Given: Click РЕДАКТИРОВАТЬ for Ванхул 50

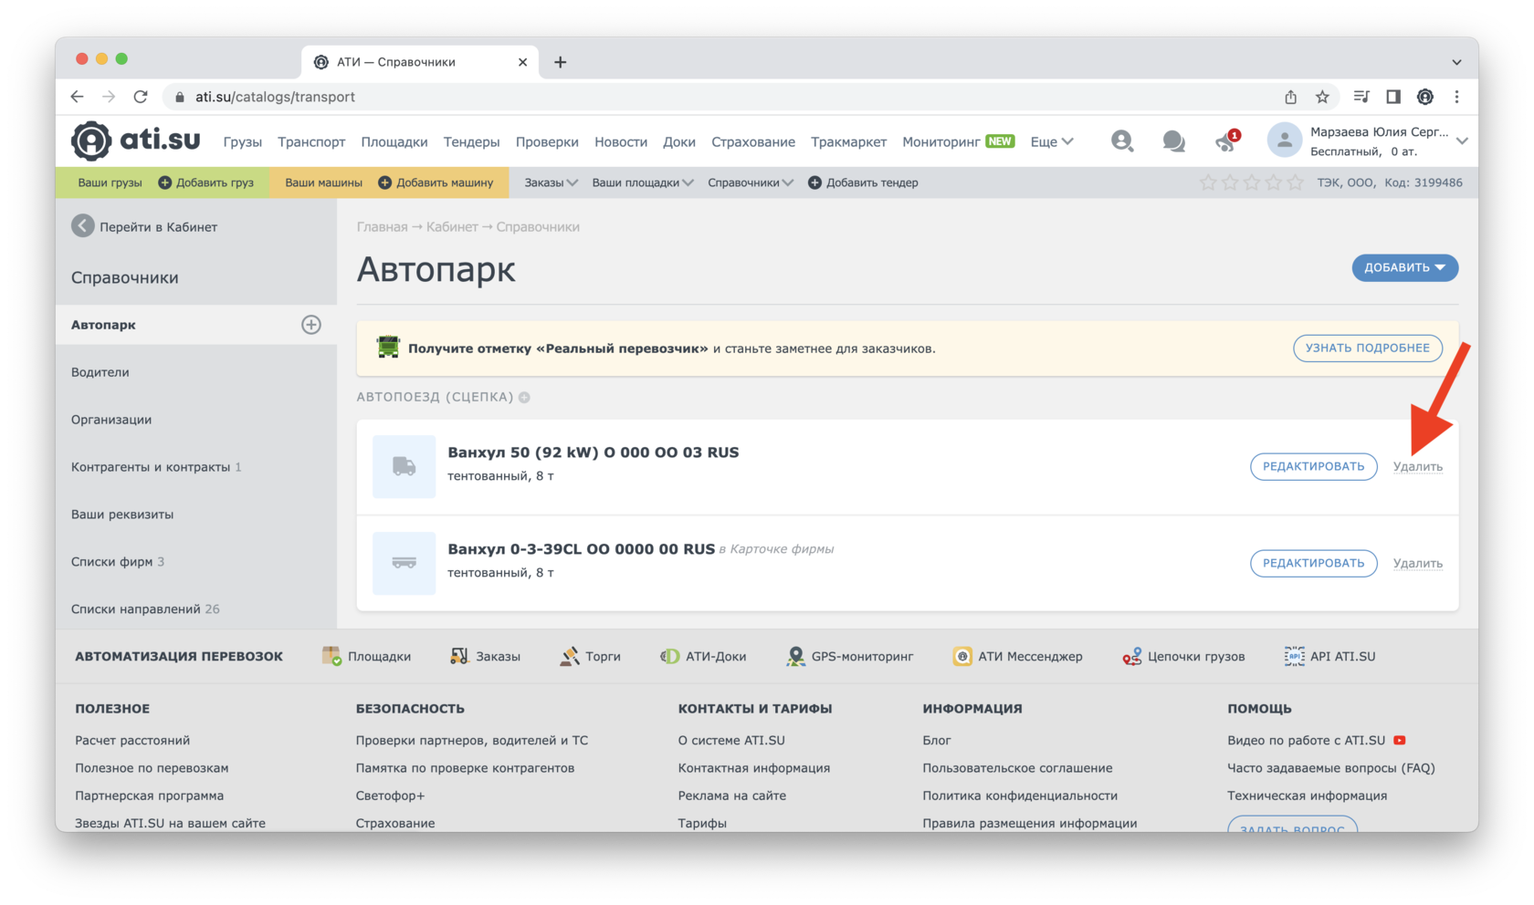Looking at the screenshot, I should click(1313, 466).
